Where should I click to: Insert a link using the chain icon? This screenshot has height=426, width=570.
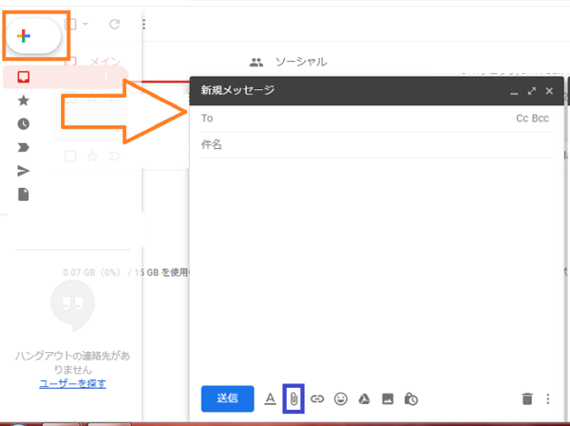point(317,398)
